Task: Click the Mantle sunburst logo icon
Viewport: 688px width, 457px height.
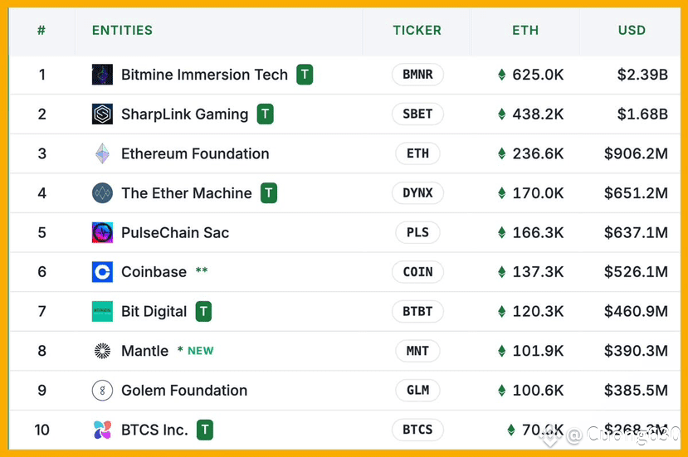Action: point(102,351)
